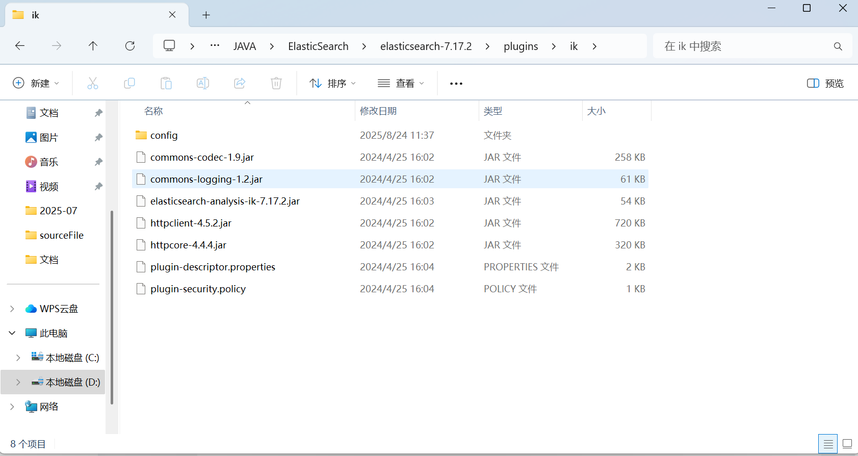The width and height of the screenshot is (858, 456).
Task: Select elasticsearch-analysis-ik-7.17.2.jar file
Action: [x=390, y=201]
